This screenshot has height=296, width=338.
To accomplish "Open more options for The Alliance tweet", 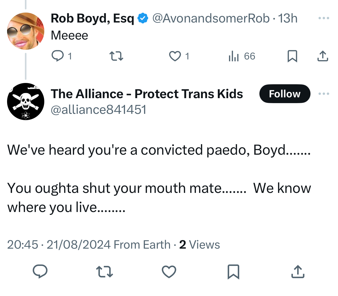I will tap(324, 94).
